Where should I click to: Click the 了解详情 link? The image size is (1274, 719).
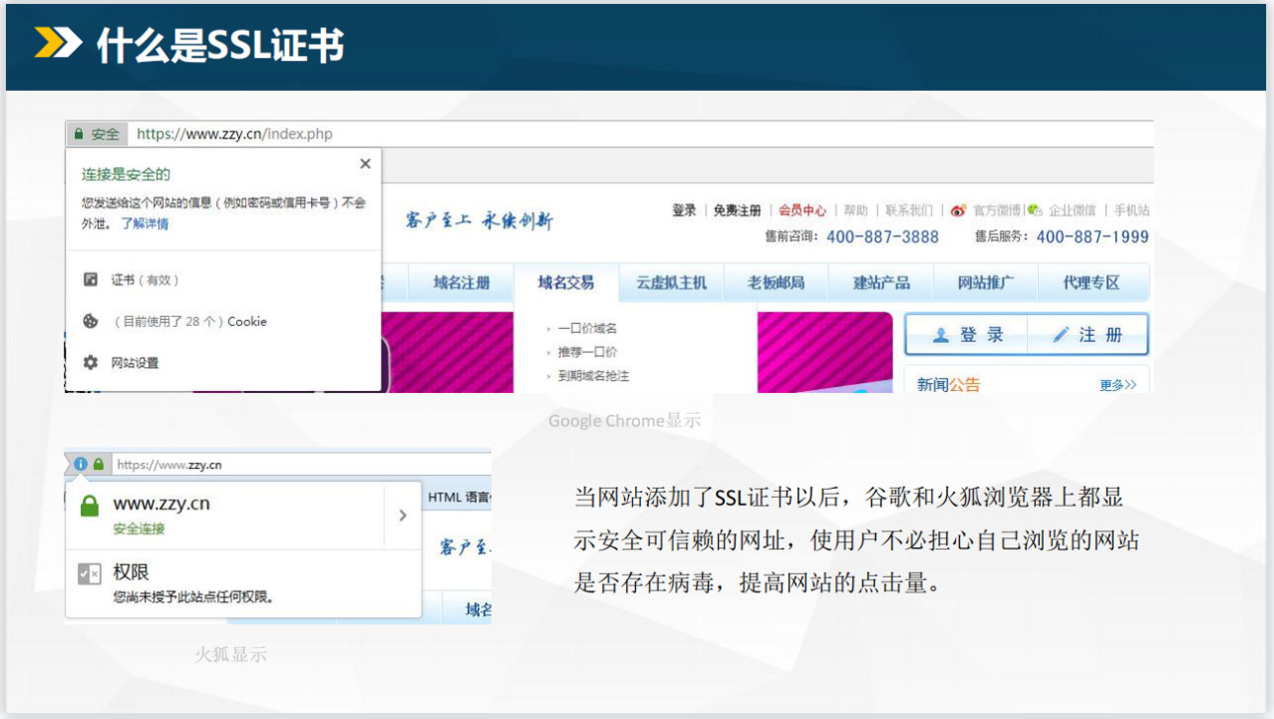coord(144,224)
